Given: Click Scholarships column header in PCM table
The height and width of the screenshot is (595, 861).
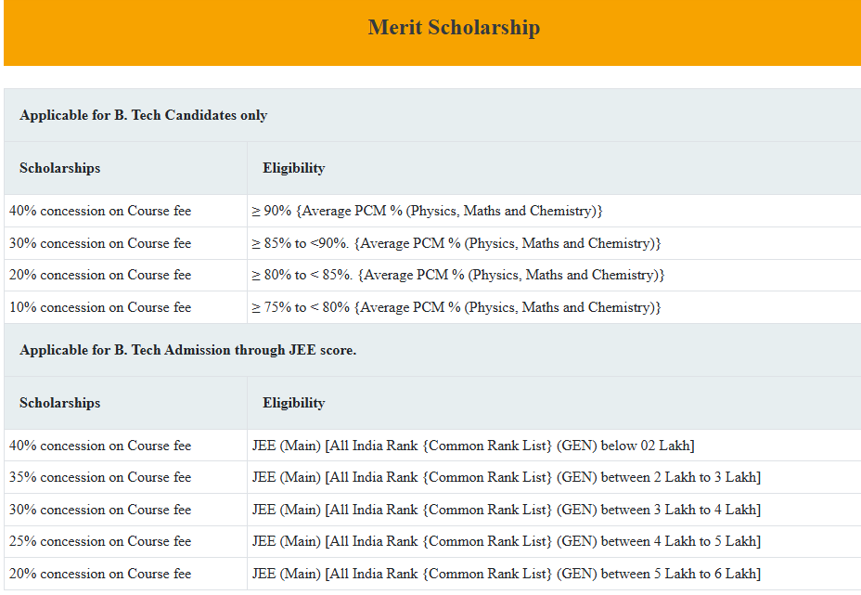Looking at the screenshot, I should [x=59, y=168].
